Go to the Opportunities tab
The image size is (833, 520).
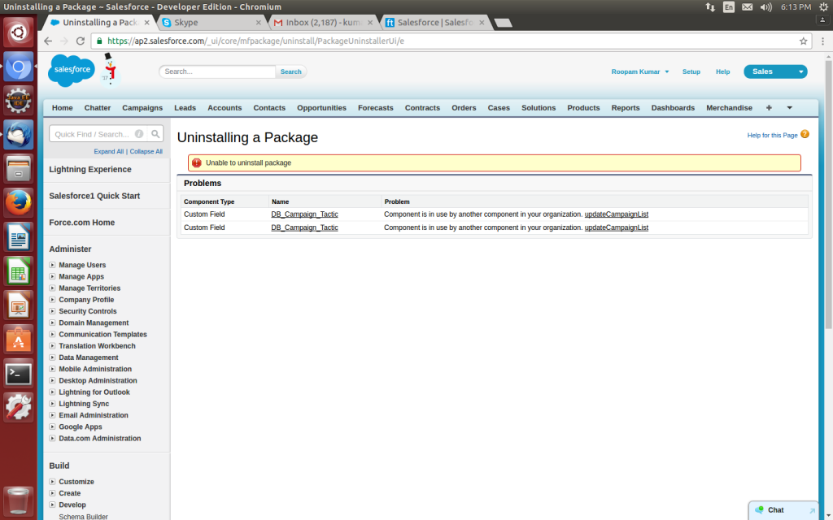(x=321, y=108)
